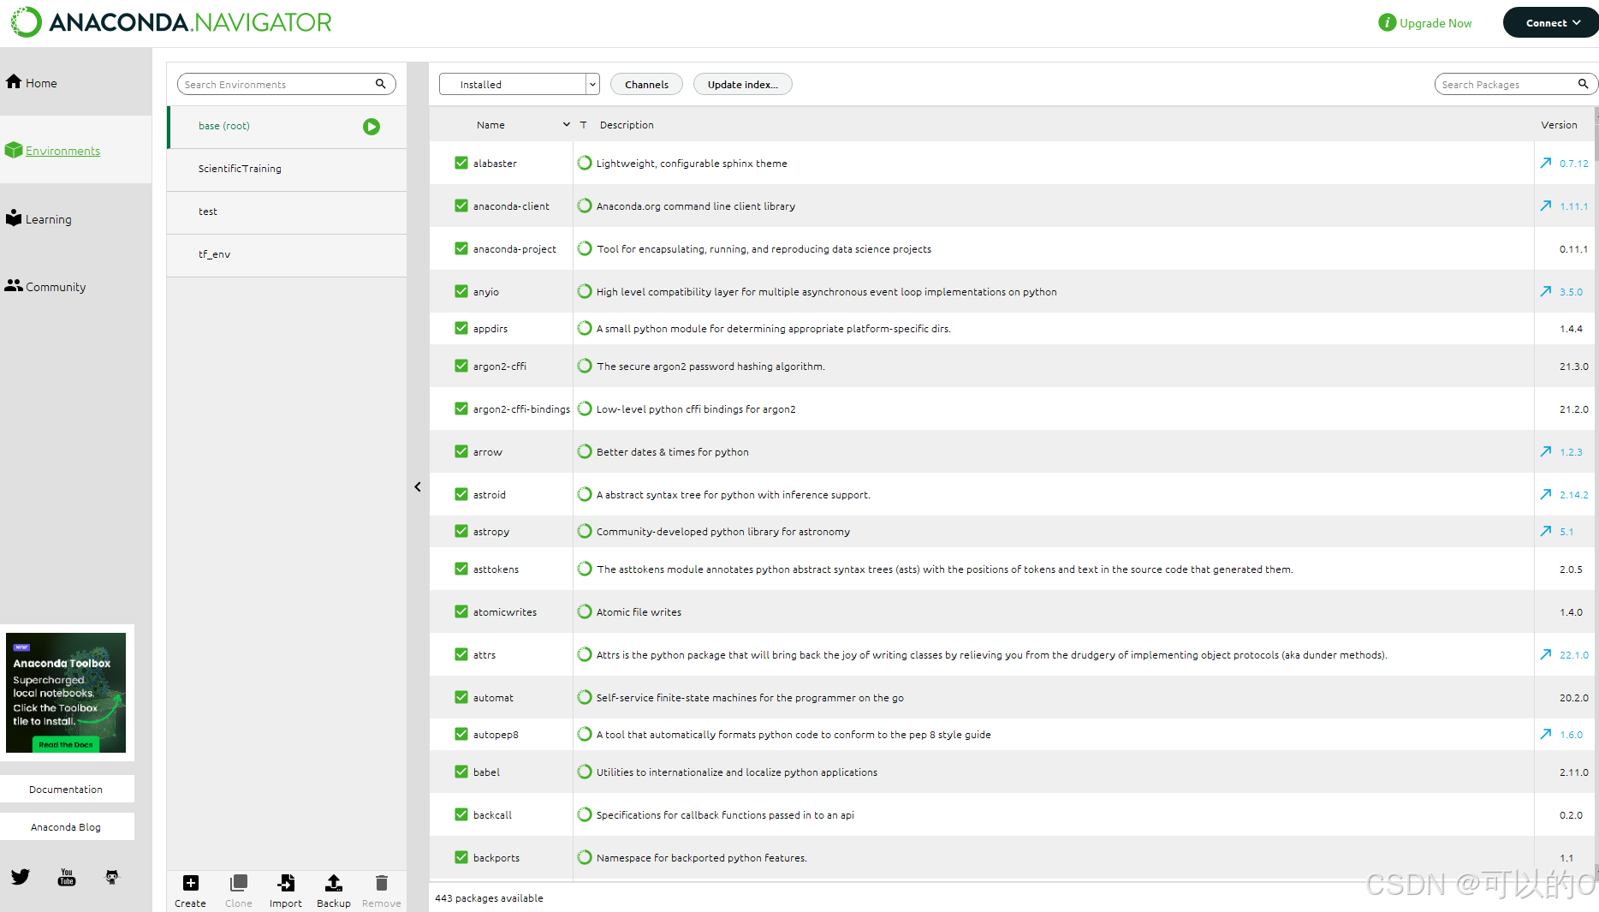
Task: Open the Documentation button
Action: click(x=67, y=789)
